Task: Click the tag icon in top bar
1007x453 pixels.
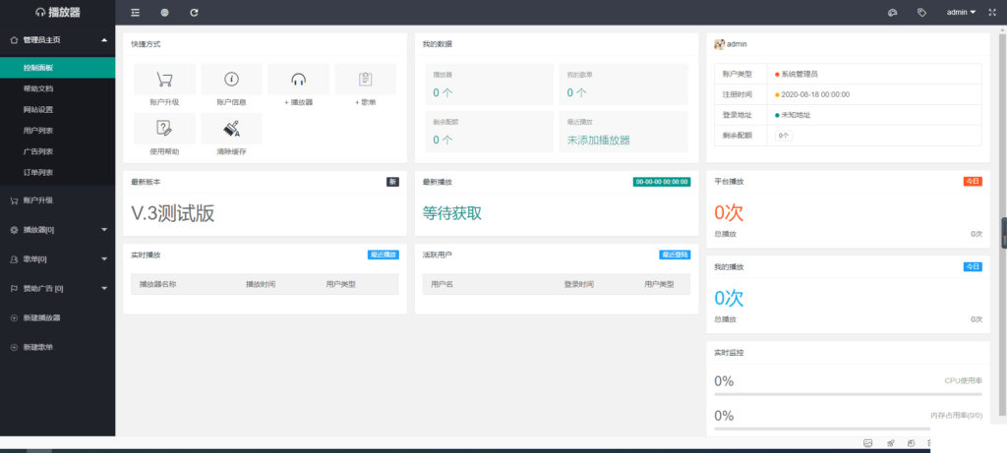Action: point(921,13)
